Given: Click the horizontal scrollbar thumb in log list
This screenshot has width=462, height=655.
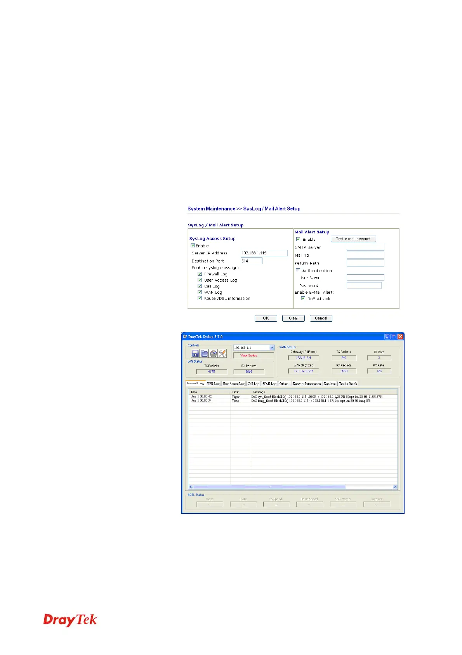Looking at the screenshot, I should 269,487.
